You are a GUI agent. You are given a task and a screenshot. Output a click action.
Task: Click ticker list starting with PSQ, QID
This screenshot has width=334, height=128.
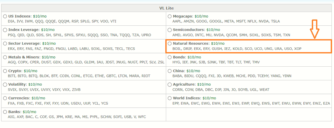(80, 35)
